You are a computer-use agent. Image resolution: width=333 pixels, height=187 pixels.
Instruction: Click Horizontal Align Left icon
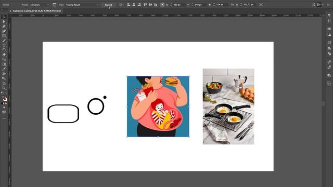129,5
